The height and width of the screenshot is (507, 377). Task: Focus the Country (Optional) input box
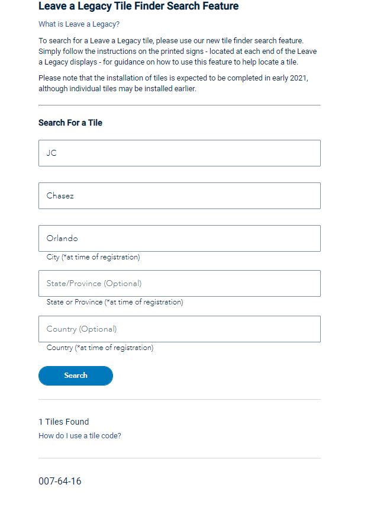point(179,329)
